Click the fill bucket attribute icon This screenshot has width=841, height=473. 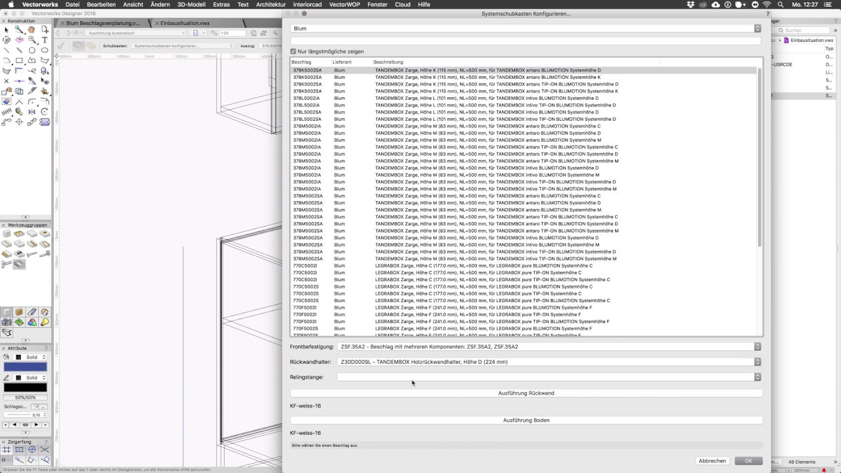click(7, 357)
